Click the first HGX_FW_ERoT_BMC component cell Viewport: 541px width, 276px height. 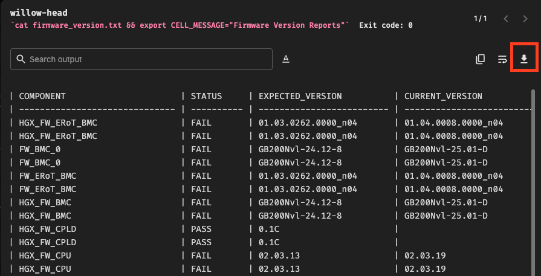coord(58,123)
